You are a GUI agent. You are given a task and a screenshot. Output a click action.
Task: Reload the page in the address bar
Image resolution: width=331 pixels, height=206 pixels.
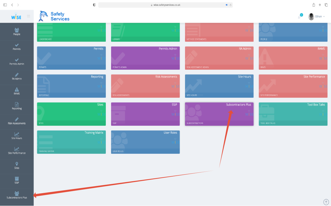[x=230, y=5]
